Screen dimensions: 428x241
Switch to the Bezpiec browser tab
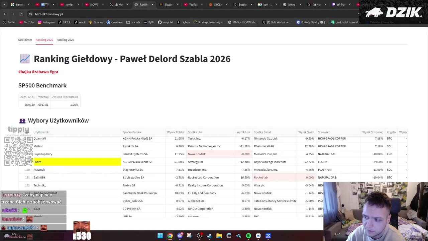click(x=242, y=5)
